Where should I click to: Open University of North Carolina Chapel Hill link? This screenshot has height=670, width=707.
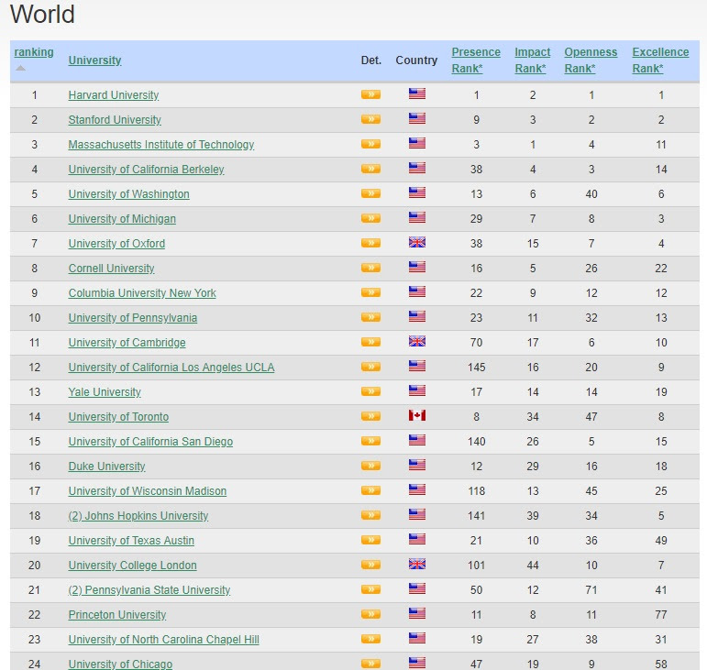coord(163,641)
